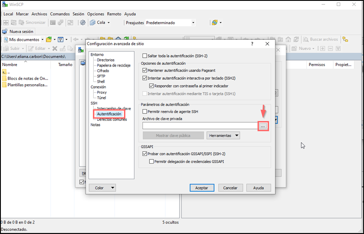Open the Local menu
The width and height of the screenshot is (364, 234).
[8, 14]
